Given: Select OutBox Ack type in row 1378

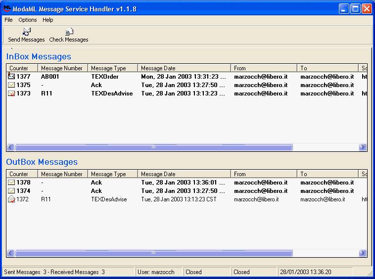Looking at the screenshot, I should click(x=96, y=183).
